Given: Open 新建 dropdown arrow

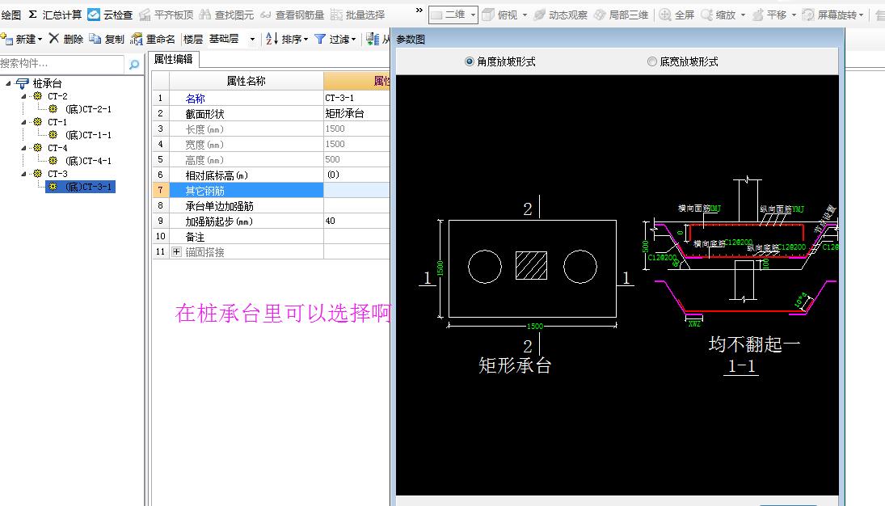Looking at the screenshot, I should coord(40,39).
